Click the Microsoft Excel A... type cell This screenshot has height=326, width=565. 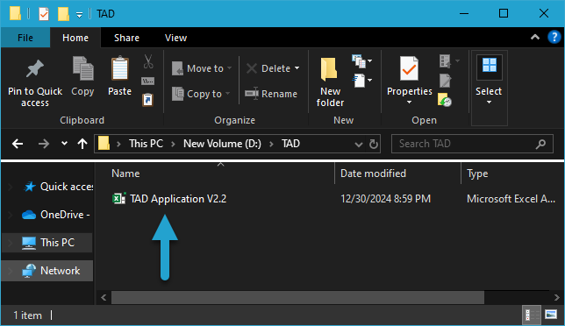click(511, 199)
